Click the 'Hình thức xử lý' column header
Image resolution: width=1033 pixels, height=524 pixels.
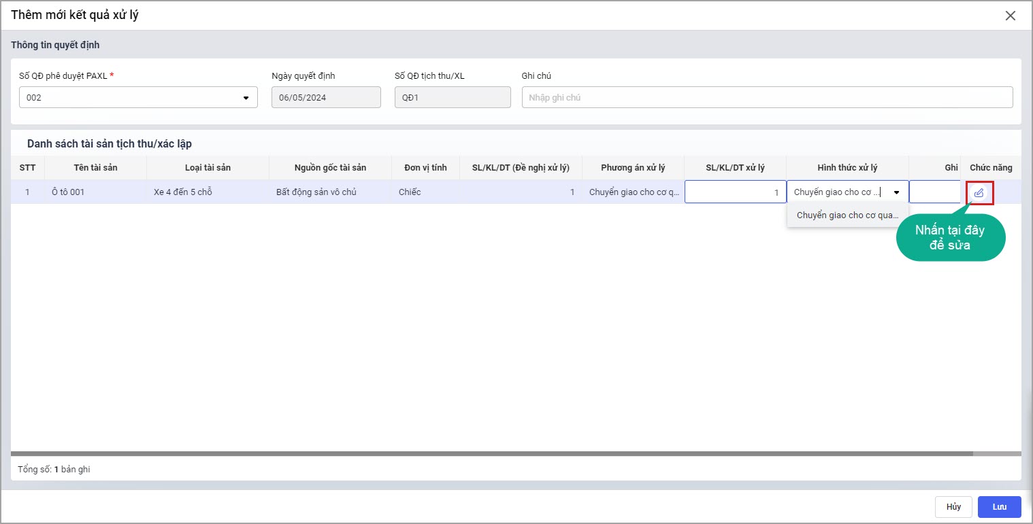pyautogui.click(x=847, y=168)
